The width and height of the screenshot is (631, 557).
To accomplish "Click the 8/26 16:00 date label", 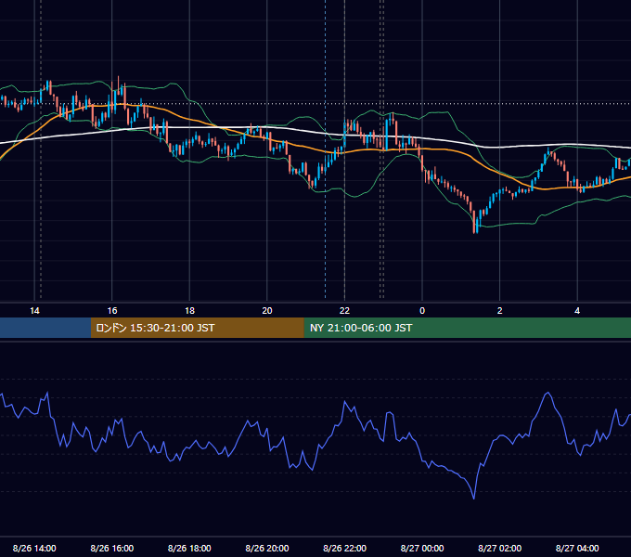I will [112, 548].
